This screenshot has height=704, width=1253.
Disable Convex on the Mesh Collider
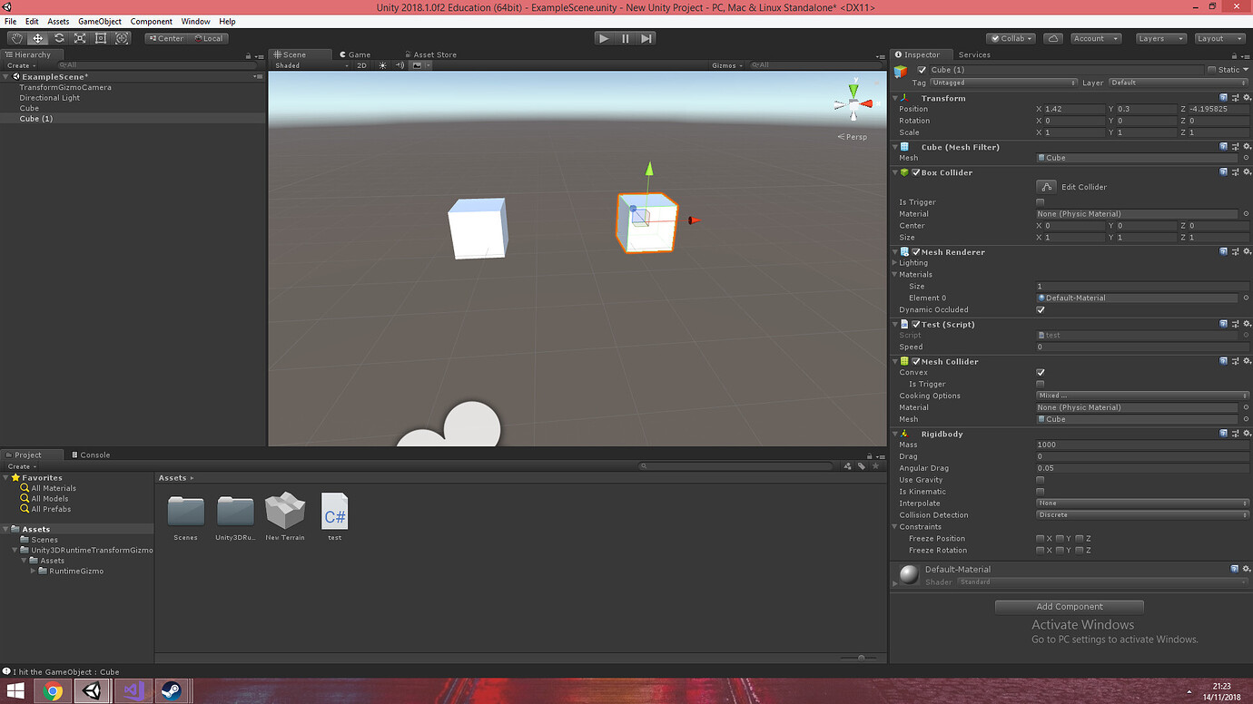coord(1040,372)
